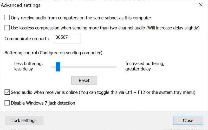This screenshot has height=130, width=208.
Task: Click the port number field showing 30567
Action: 67,38
